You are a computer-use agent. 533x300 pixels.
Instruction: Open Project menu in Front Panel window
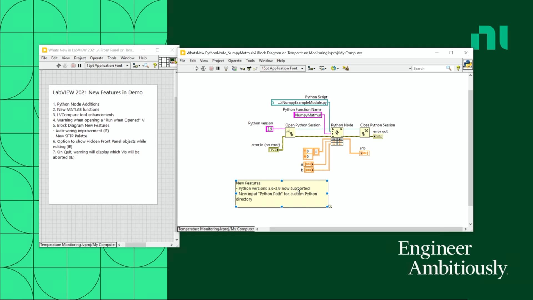point(80,58)
